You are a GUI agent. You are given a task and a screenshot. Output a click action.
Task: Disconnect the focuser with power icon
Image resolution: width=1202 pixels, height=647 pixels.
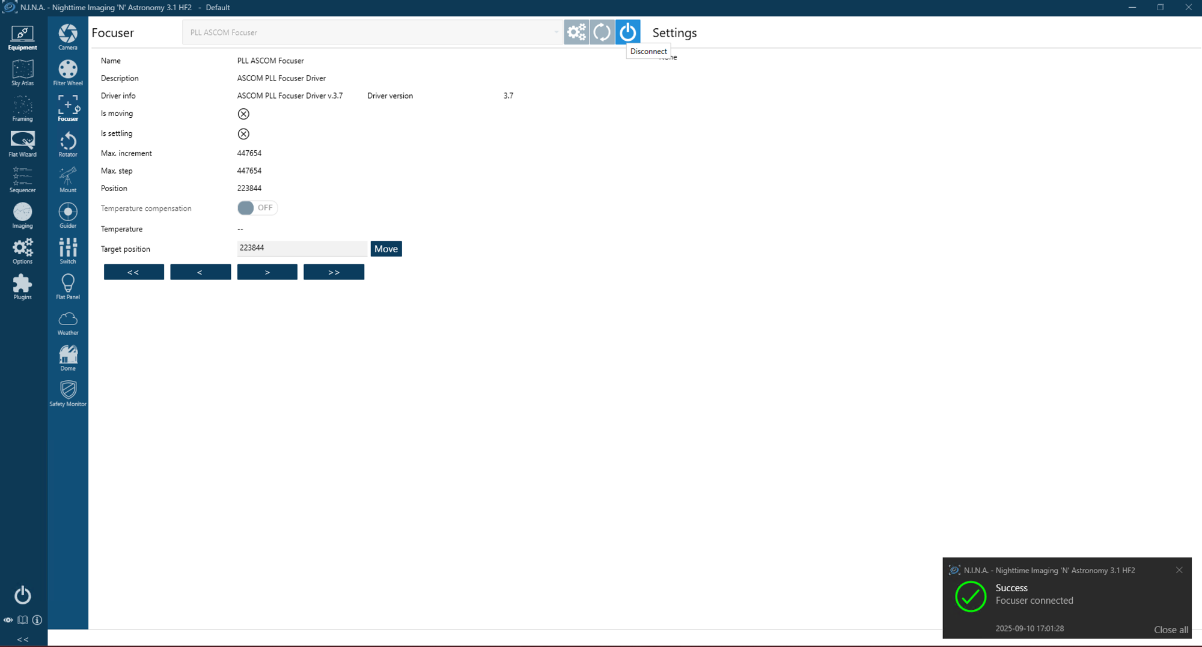coord(627,32)
